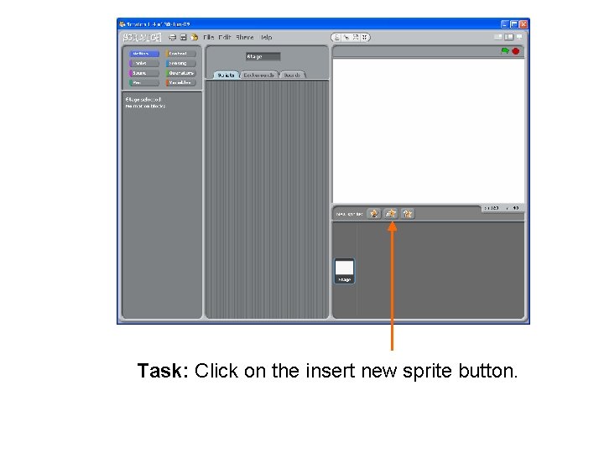Click the share project icon beside File
The height and width of the screenshot is (453, 604).
pyautogui.click(x=194, y=38)
